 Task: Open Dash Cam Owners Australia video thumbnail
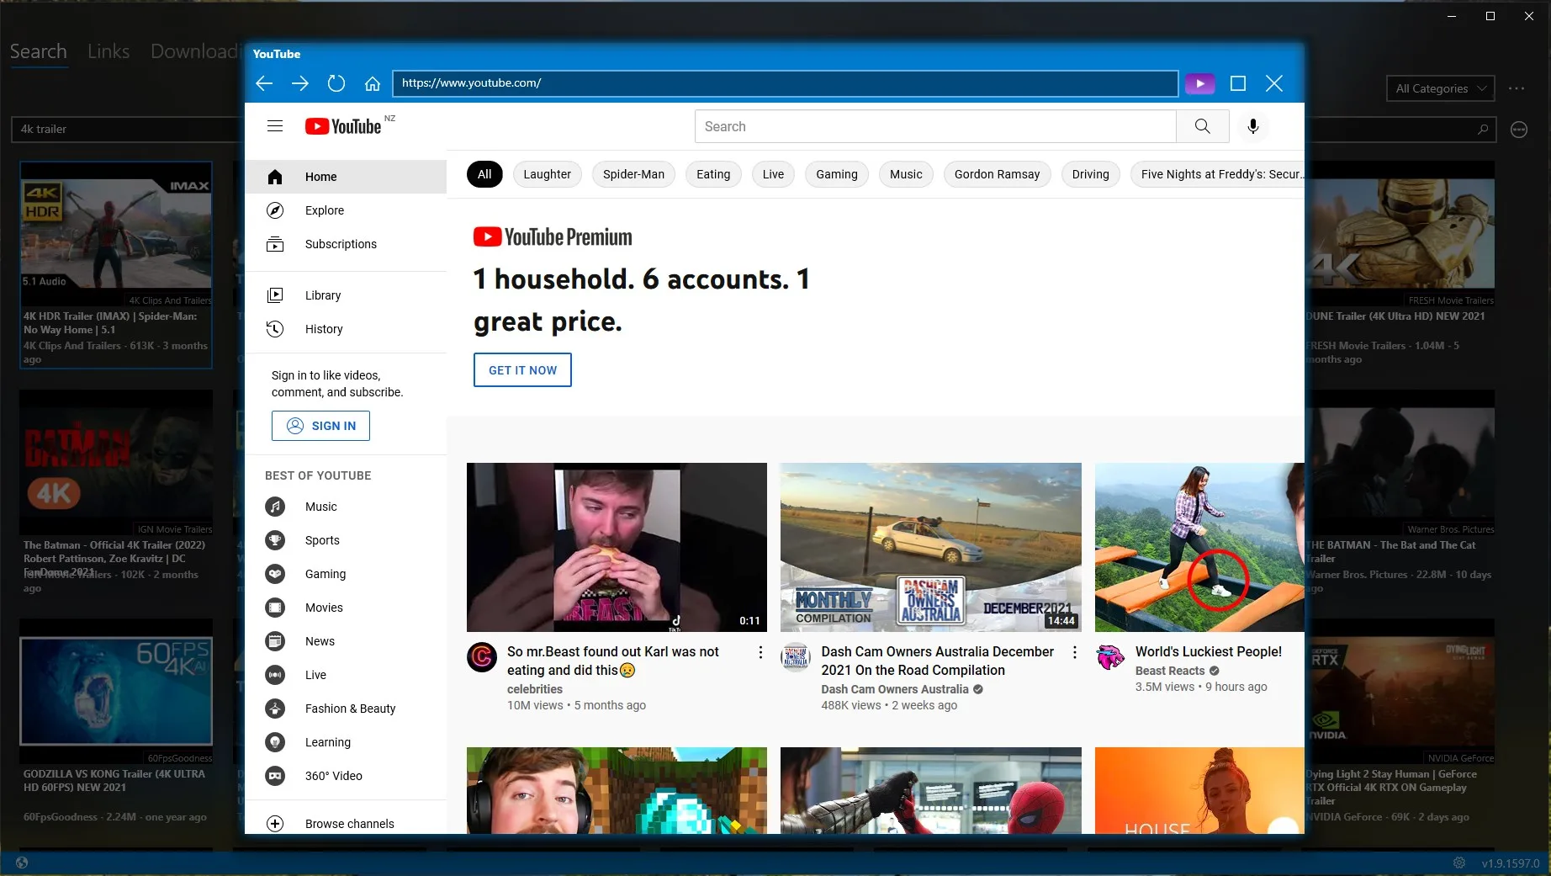[x=931, y=547]
